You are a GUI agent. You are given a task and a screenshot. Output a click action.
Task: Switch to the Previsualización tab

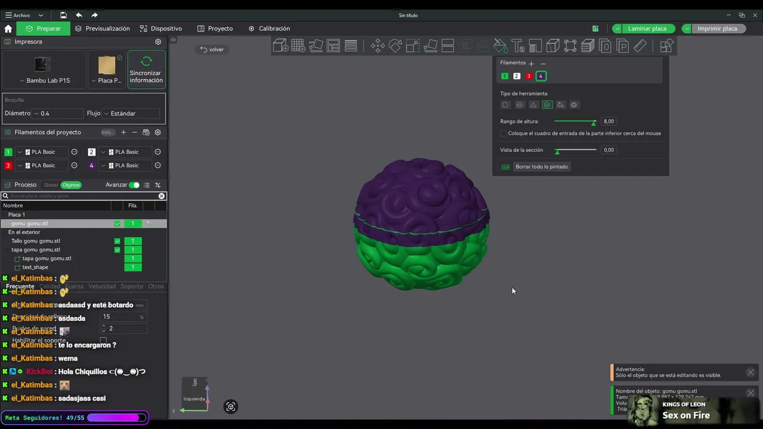[x=102, y=29]
